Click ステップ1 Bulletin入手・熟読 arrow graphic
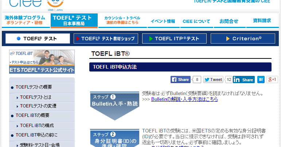 coord(114,106)
